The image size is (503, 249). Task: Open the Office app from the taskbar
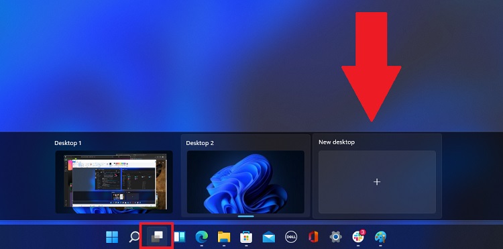[x=313, y=237]
